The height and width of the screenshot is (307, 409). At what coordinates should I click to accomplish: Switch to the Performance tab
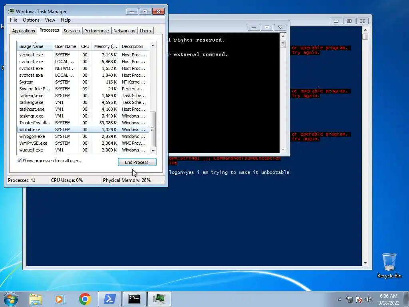96,30
